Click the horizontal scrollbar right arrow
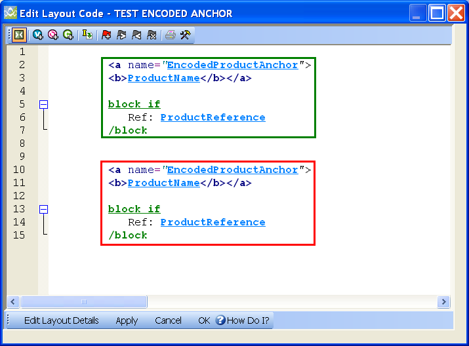The image size is (469, 346). pyautogui.click(x=443, y=301)
